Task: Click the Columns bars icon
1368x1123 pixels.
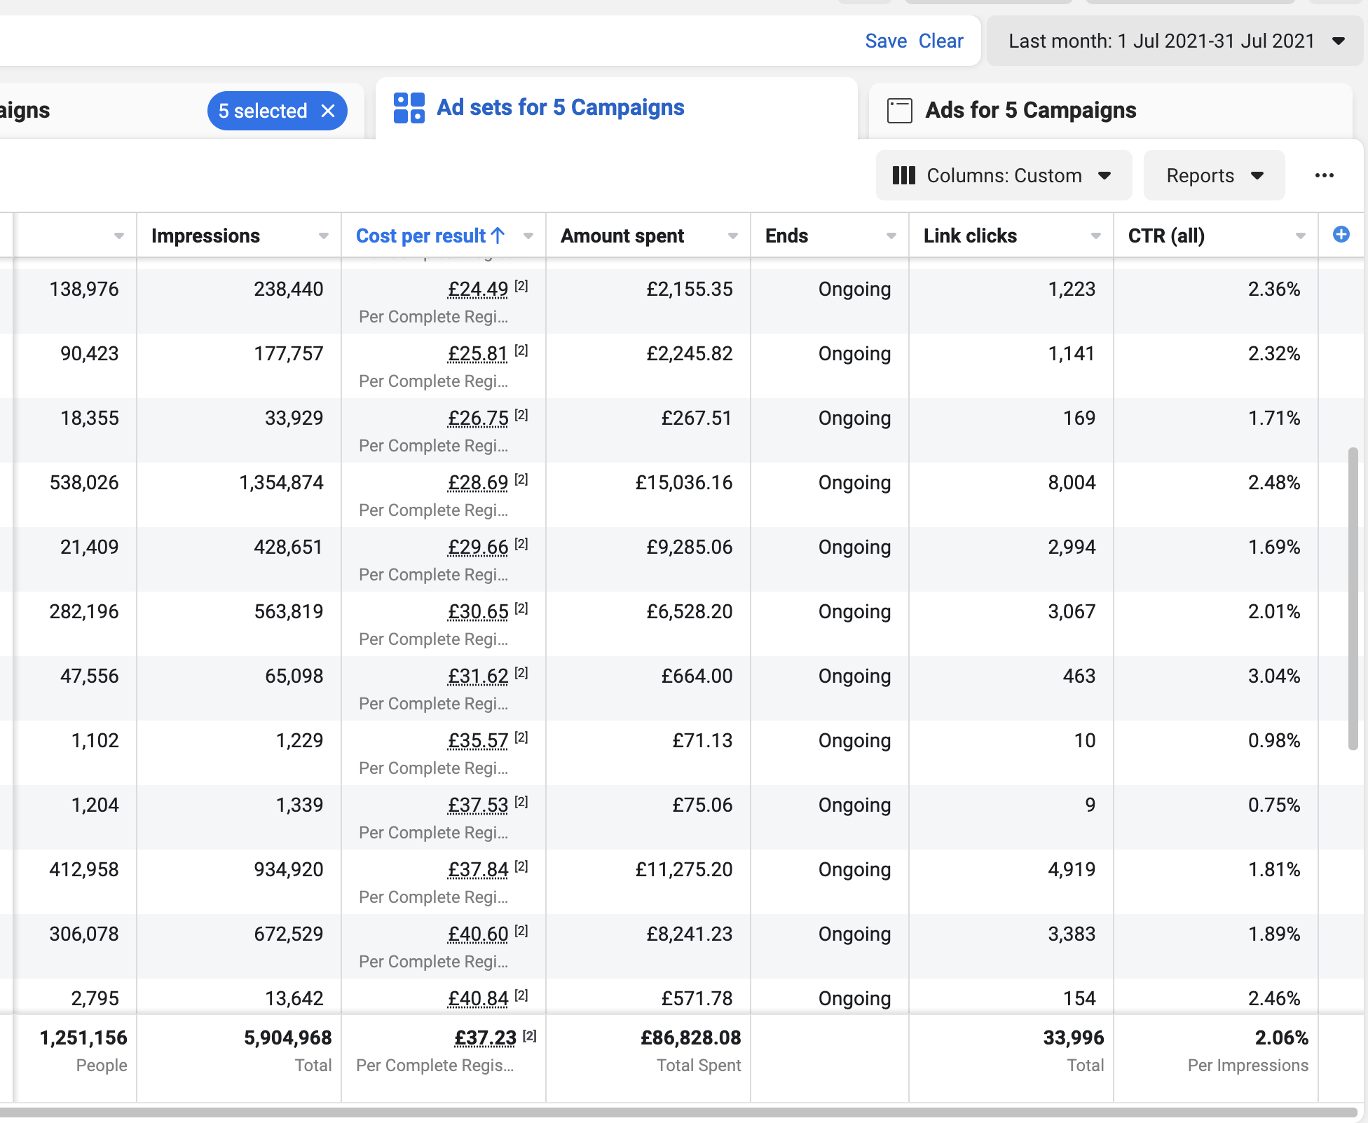Action: click(903, 175)
